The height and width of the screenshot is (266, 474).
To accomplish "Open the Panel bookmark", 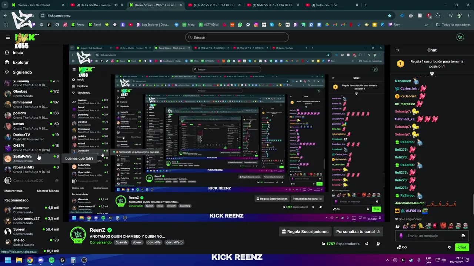I will pos(94,25).
